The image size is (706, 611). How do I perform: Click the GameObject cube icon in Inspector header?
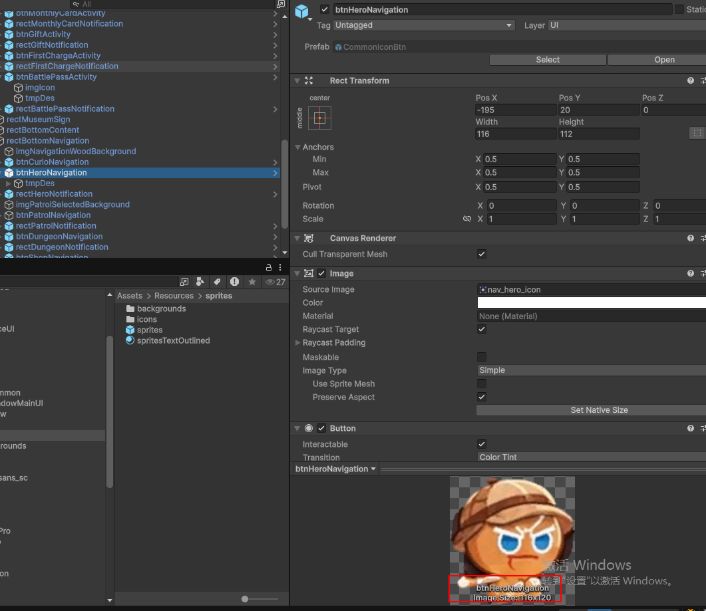pyautogui.click(x=301, y=11)
